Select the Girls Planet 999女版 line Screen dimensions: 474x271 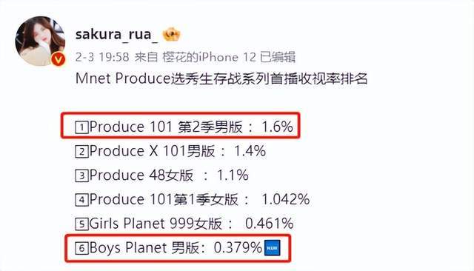tap(184, 224)
